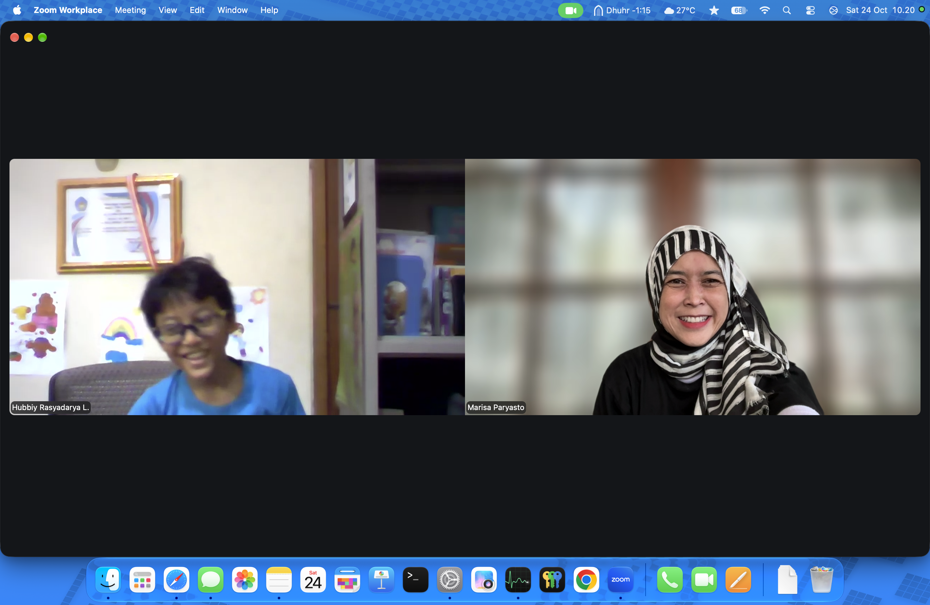Open Control Center from the menu bar

click(x=810, y=10)
